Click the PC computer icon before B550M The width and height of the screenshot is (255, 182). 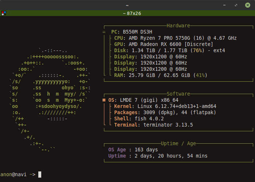(x=104, y=32)
